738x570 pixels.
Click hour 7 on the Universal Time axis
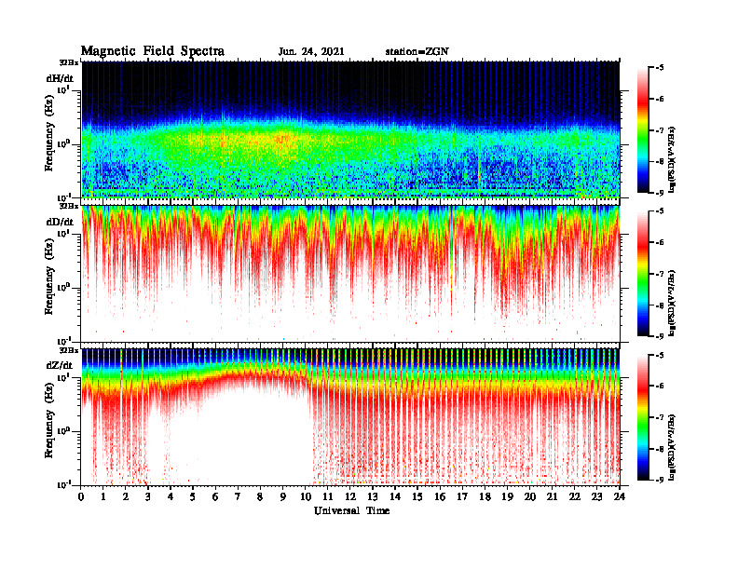coord(238,497)
